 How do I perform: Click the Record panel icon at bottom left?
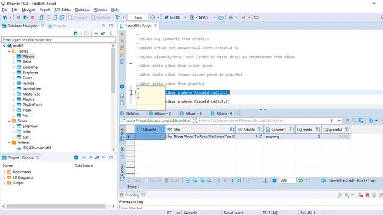(x=122, y=179)
